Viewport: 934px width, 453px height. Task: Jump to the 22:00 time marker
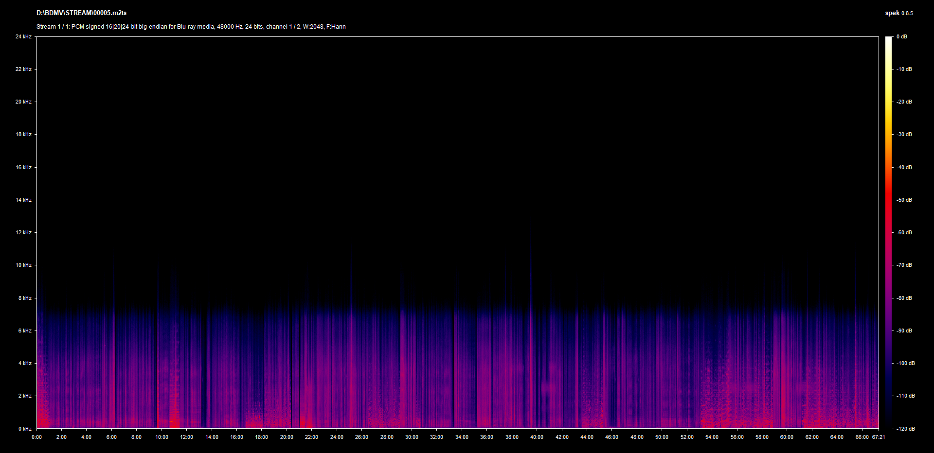click(x=311, y=437)
